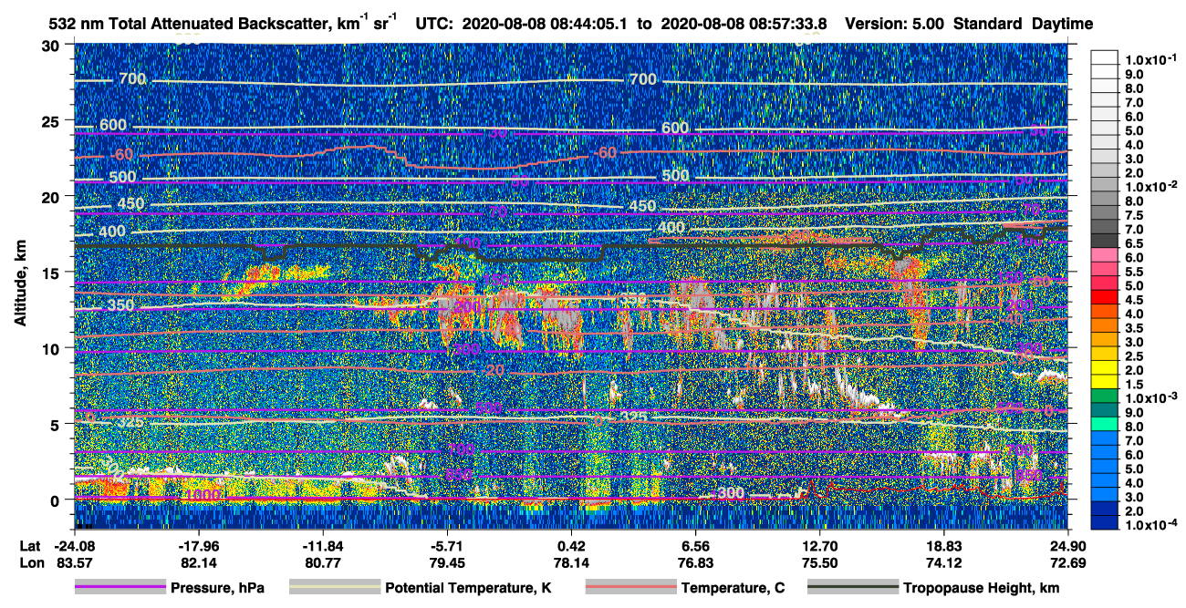
Task: Click the altitude tick label '10'
Action: pyautogui.click(x=52, y=348)
